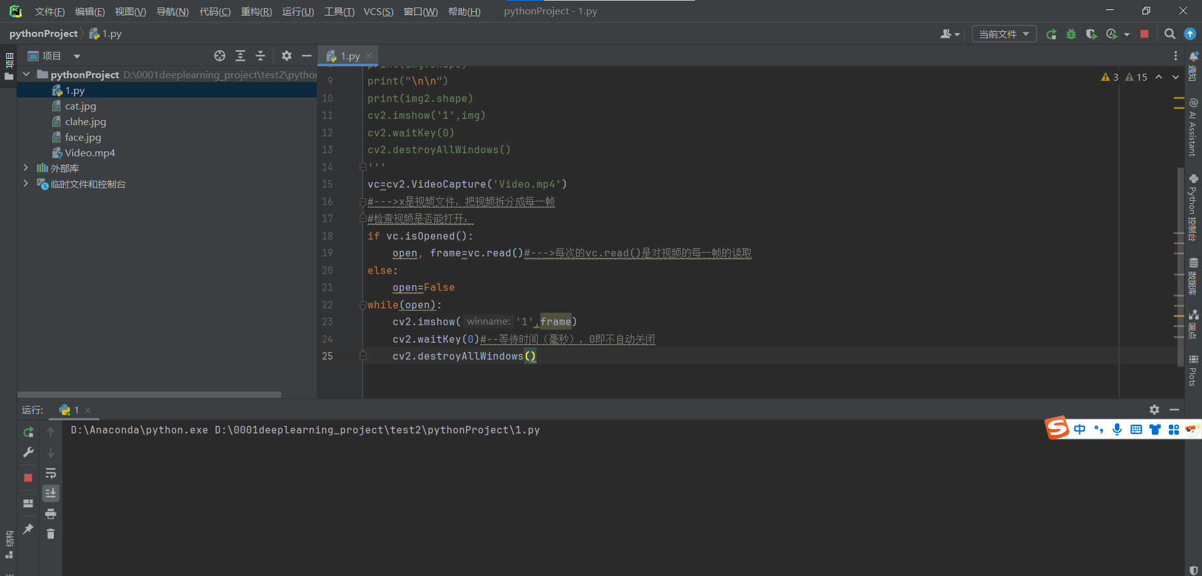Locate opened file in project tree

pyautogui.click(x=220, y=56)
